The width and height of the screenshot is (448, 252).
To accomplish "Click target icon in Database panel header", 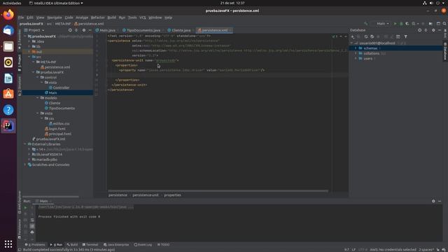I will tap(419, 30).
